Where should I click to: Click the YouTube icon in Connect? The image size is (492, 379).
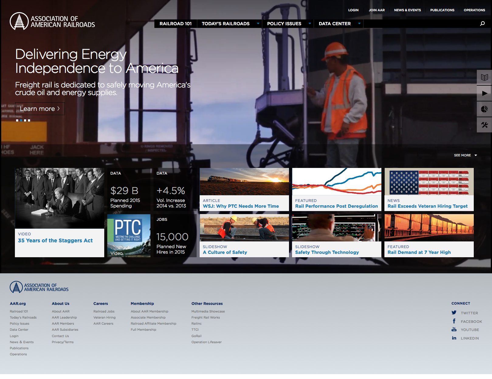(x=454, y=329)
